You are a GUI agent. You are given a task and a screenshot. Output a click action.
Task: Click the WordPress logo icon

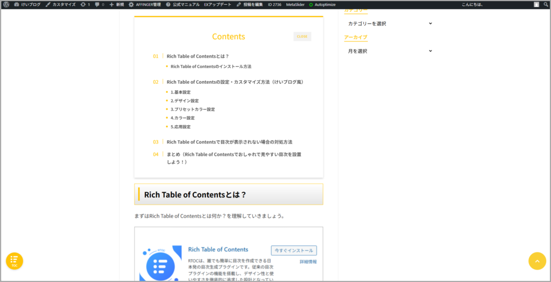pyautogui.click(x=6, y=4)
